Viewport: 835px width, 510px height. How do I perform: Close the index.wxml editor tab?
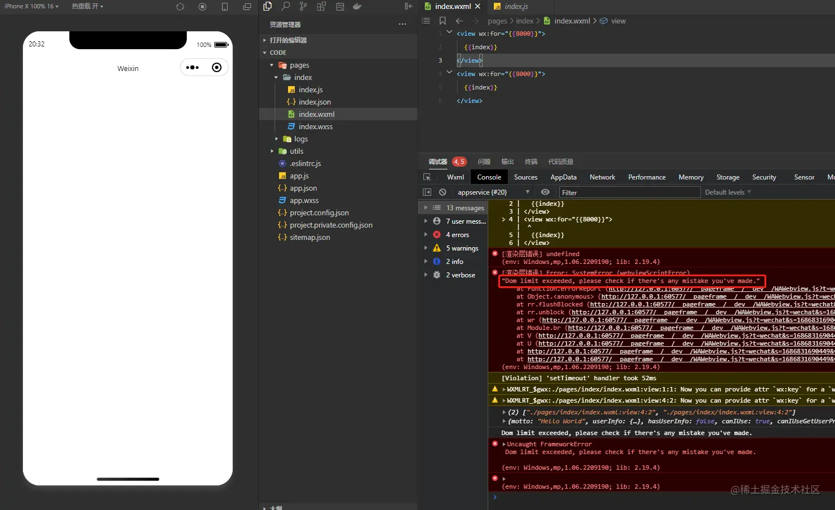(478, 6)
